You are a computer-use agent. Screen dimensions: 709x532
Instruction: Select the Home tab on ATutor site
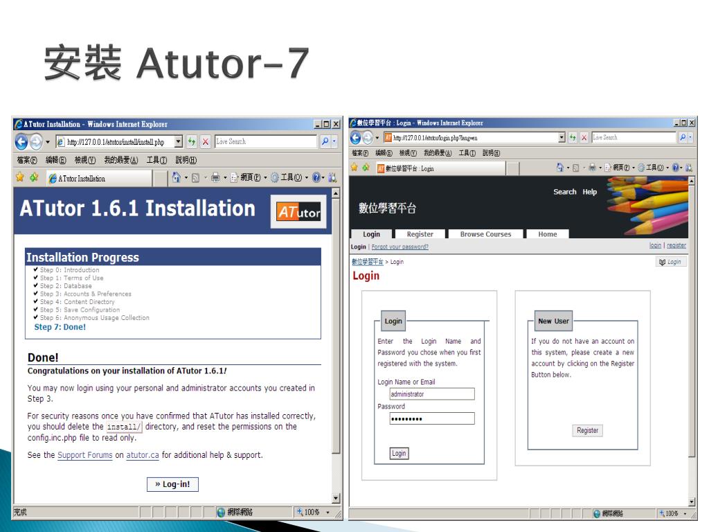point(547,234)
